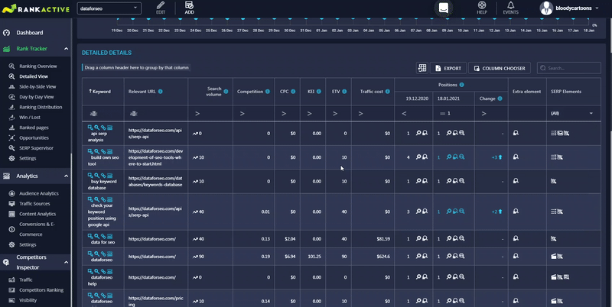Click the table Search input field
This screenshot has width=612, height=307.
coord(568,68)
